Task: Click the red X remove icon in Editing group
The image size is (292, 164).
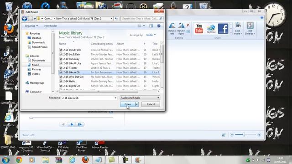Action: (188, 25)
